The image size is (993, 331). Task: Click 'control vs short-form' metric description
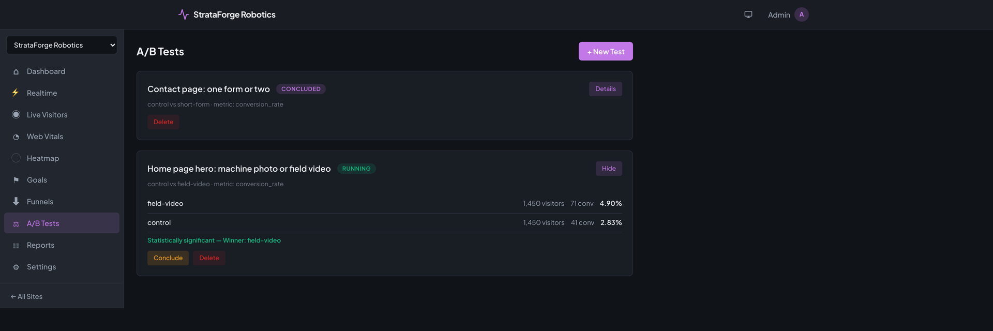[215, 104]
